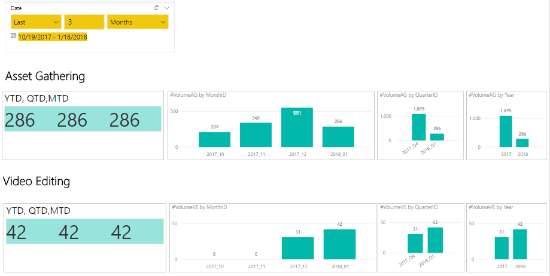Click the 1,095 data label in #VolumeAG by QuarterID
This screenshot has height=276, width=550.
[x=419, y=109]
